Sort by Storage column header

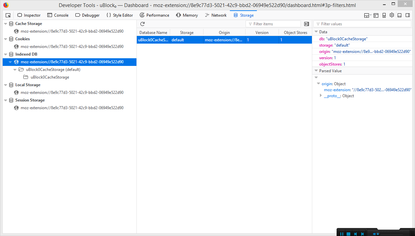187,32
